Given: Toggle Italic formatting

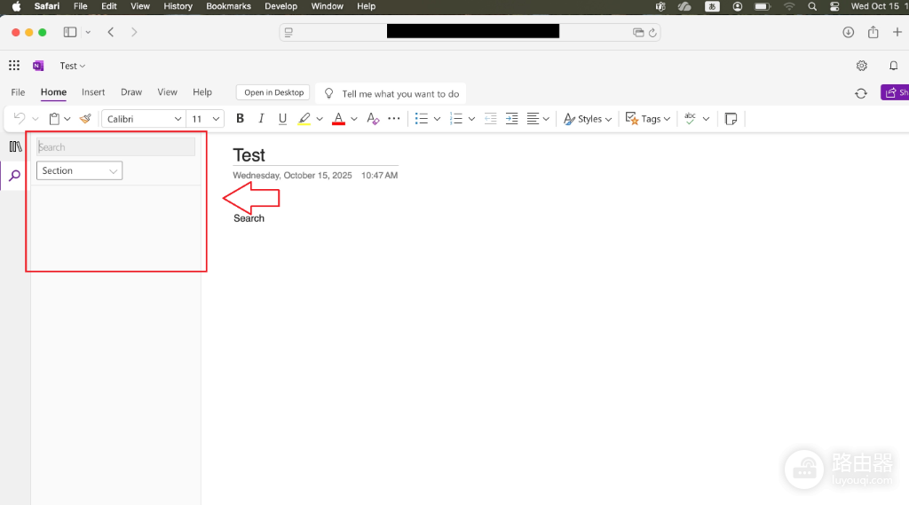Looking at the screenshot, I should click(261, 119).
